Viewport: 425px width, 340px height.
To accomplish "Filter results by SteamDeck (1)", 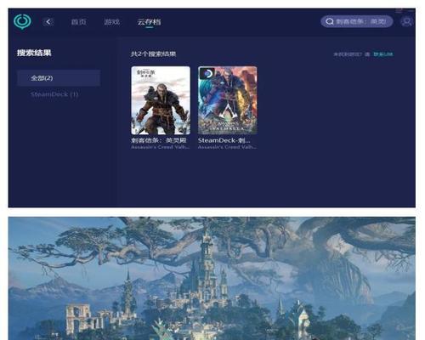I will [x=54, y=94].
